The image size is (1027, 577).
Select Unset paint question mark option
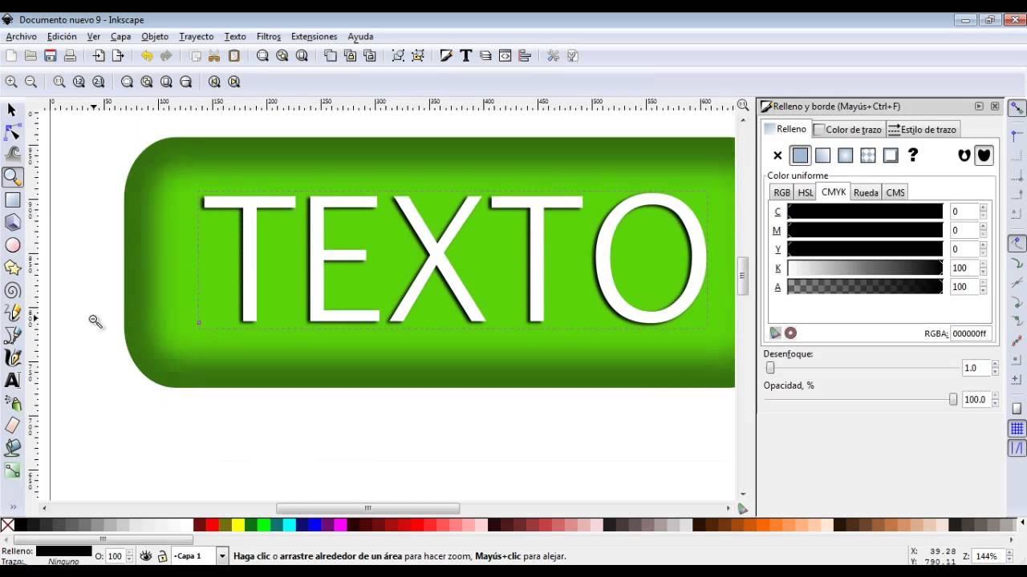912,155
